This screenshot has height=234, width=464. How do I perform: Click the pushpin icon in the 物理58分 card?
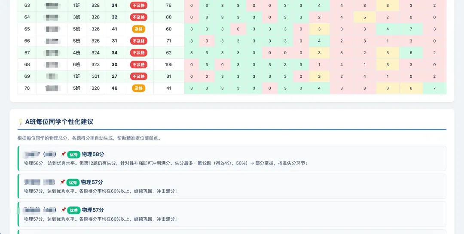(x=63, y=154)
